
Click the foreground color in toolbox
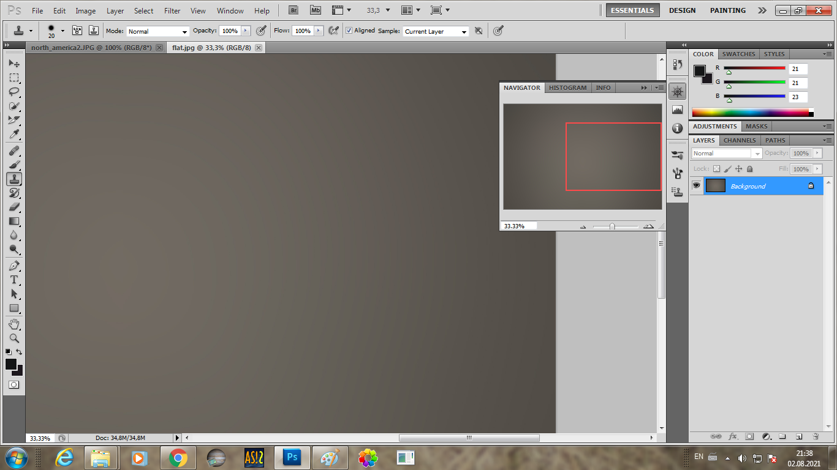11,364
